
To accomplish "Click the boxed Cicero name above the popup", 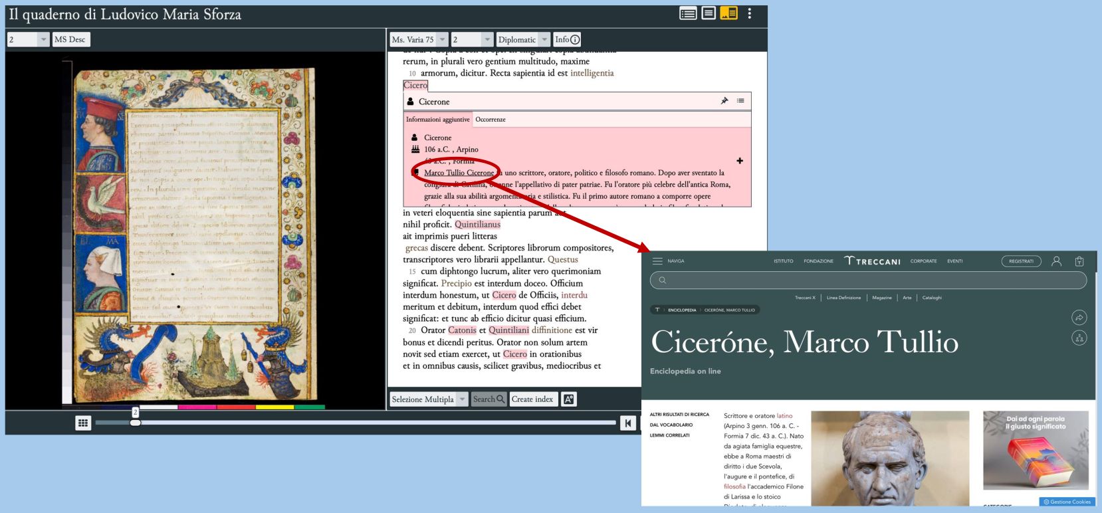I will [x=415, y=85].
